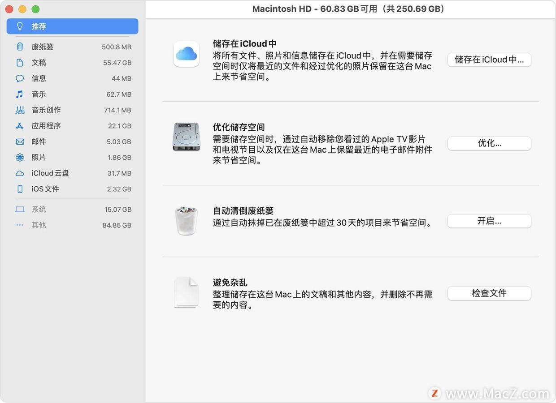Viewport: 556px width, 403px height.
Task: Click the trash can icon beside 废纸篓
Action: pos(20,47)
